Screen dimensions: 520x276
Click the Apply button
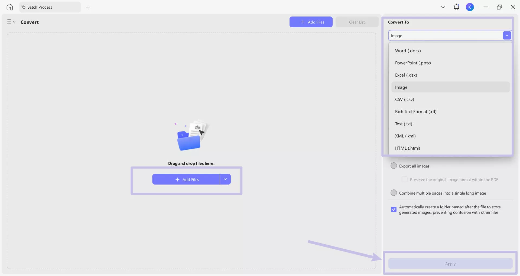[450, 264]
